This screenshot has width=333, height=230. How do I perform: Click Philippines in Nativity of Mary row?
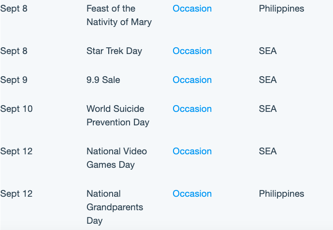coord(281,9)
